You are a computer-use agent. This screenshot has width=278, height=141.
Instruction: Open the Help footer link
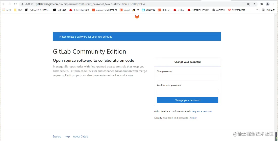coord(67,136)
